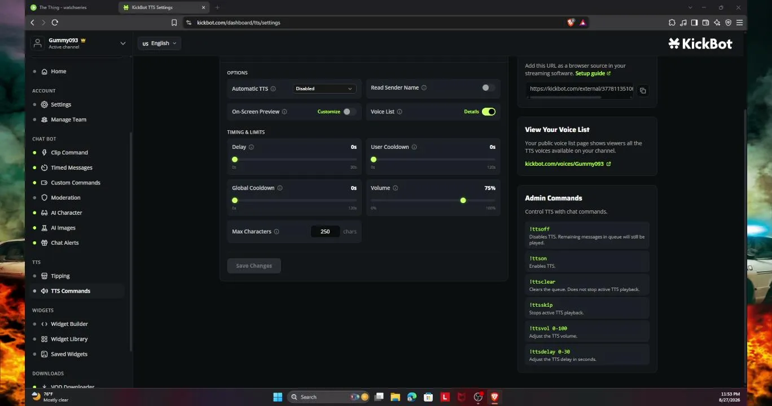Click the KickBot logo in the header
The height and width of the screenshot is (406, 772).
click(700, 43)
